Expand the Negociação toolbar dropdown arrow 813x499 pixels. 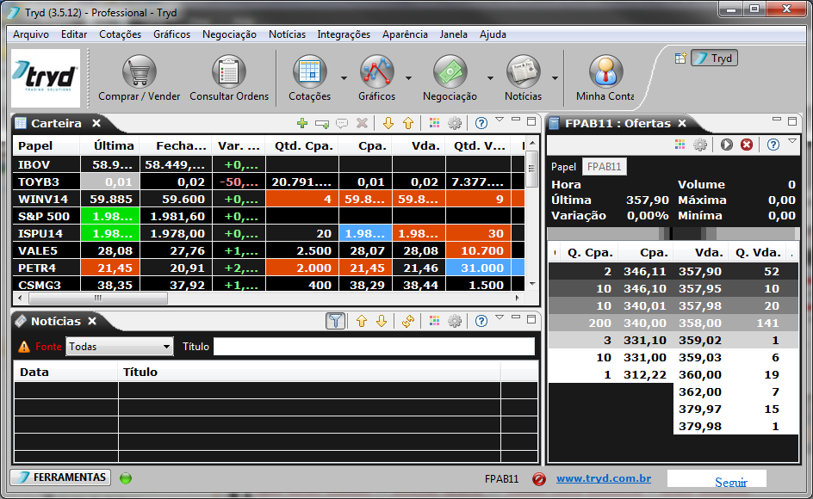[490, 78]
